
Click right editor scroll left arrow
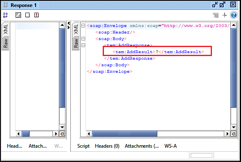click(x=89, y=134)
